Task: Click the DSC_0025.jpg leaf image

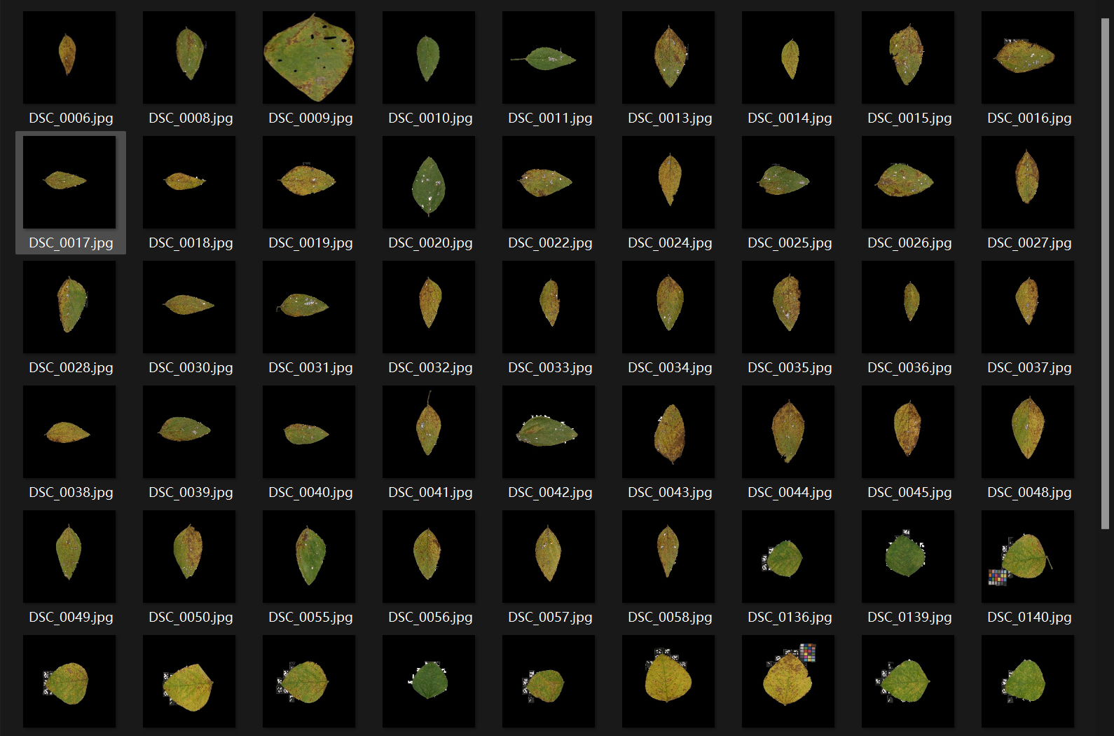Action: 788,182
